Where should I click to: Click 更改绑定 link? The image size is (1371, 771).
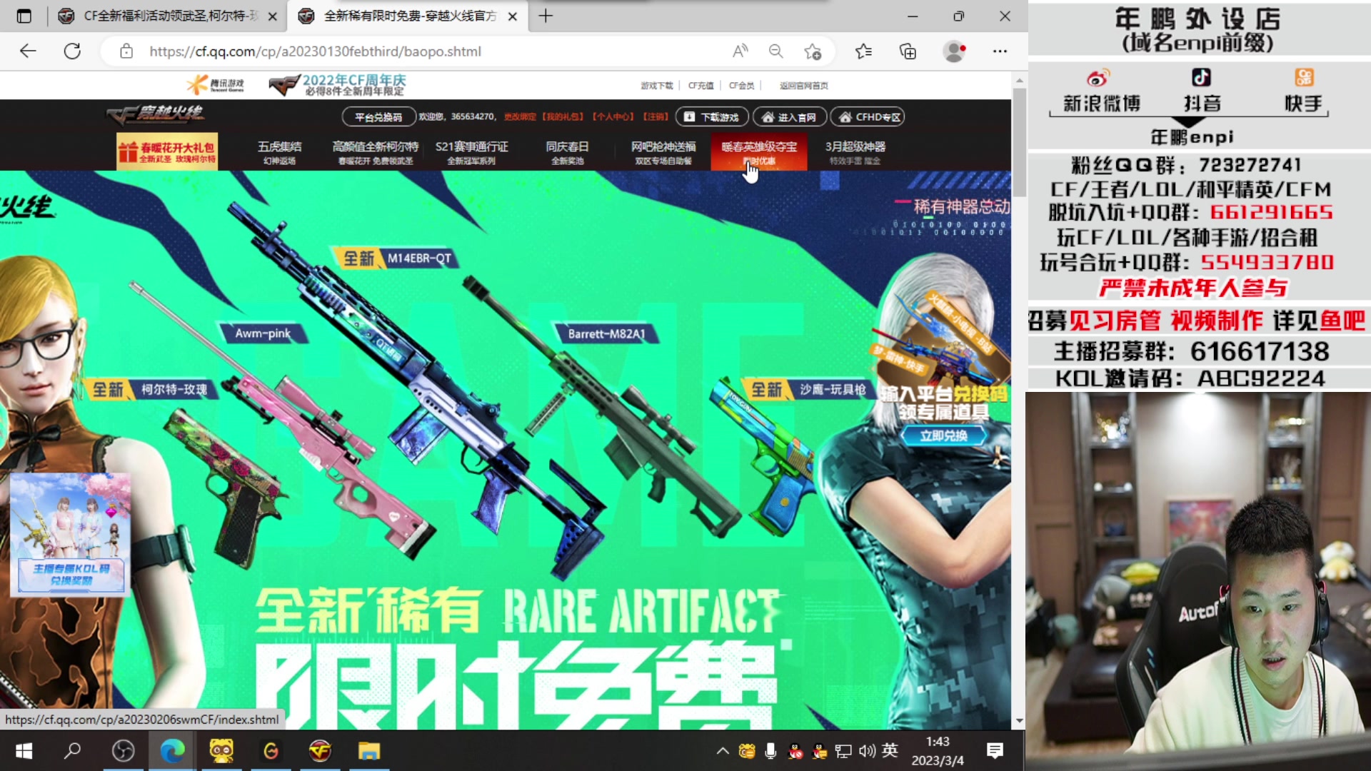coord(519,117)
